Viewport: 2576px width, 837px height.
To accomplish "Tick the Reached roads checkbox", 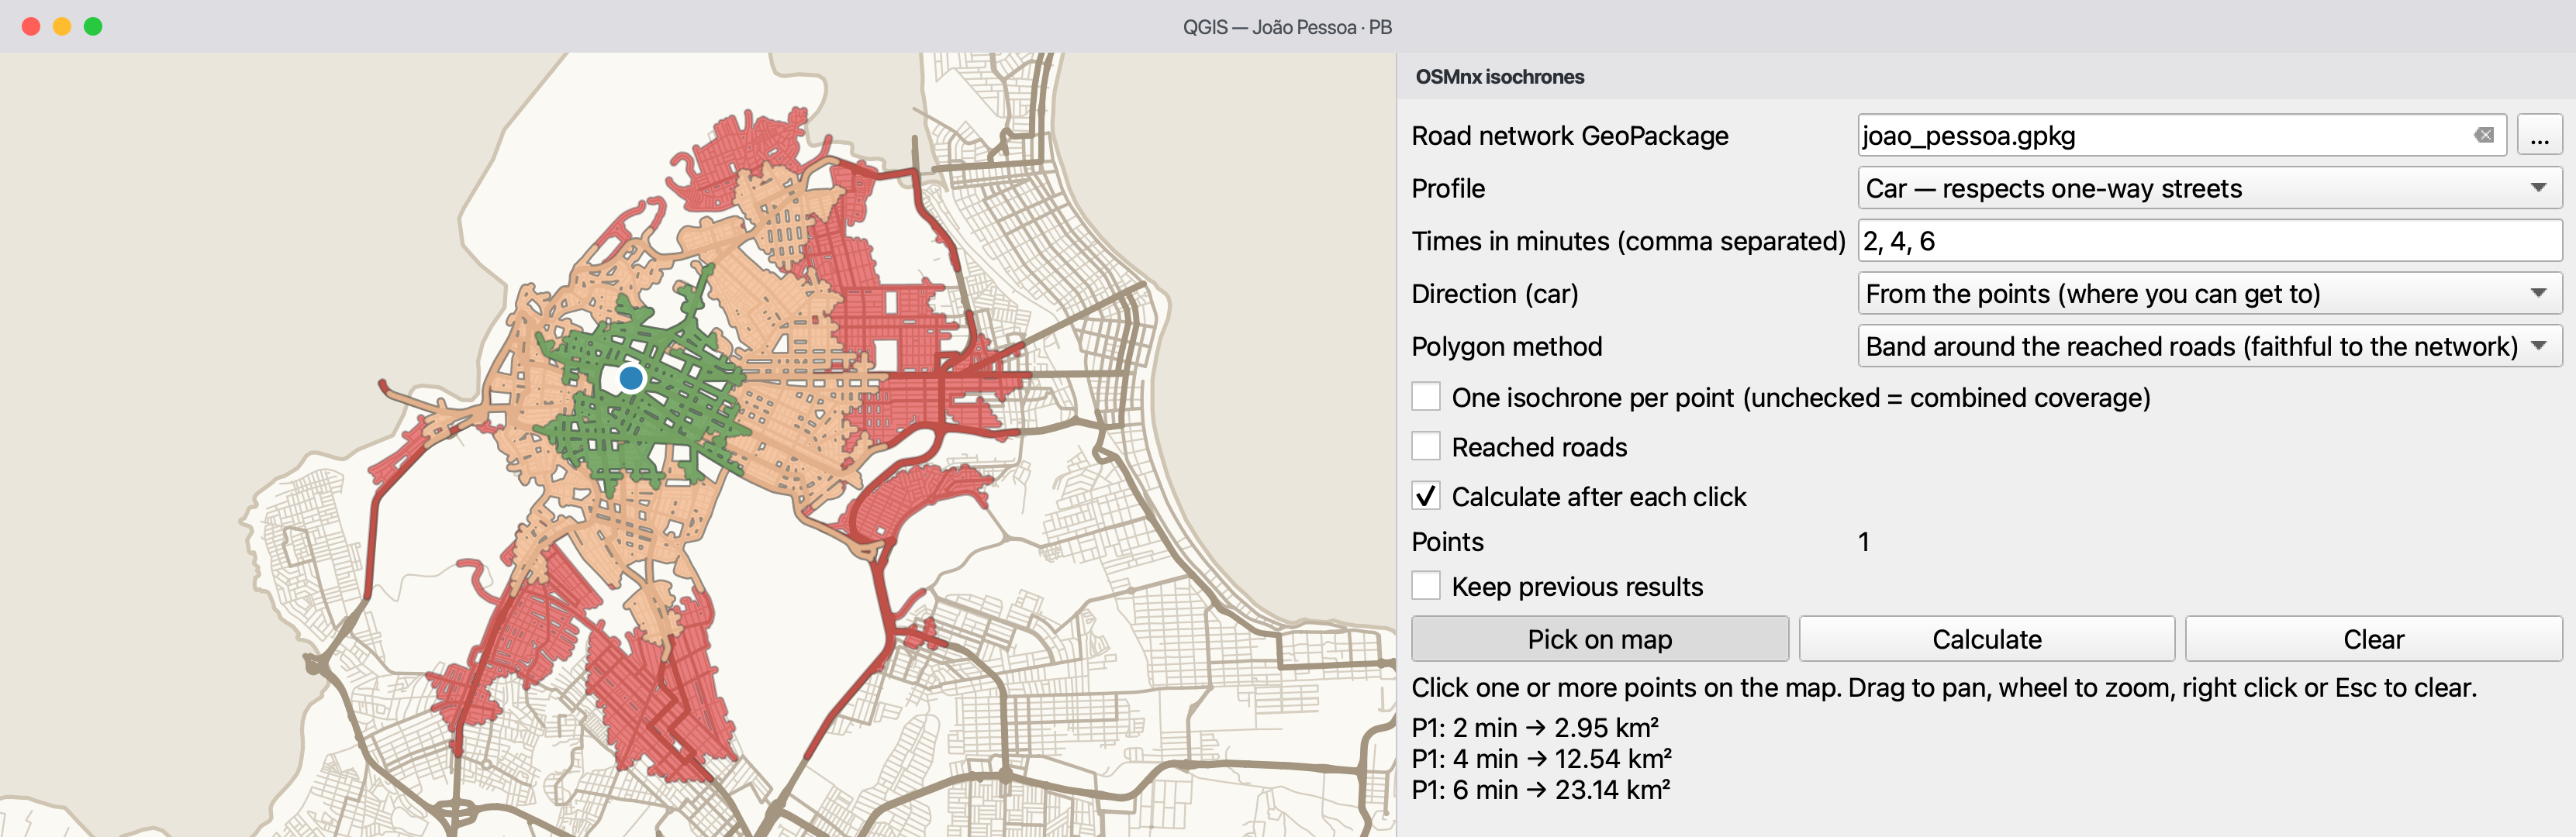I will [x=1426, y=446].
